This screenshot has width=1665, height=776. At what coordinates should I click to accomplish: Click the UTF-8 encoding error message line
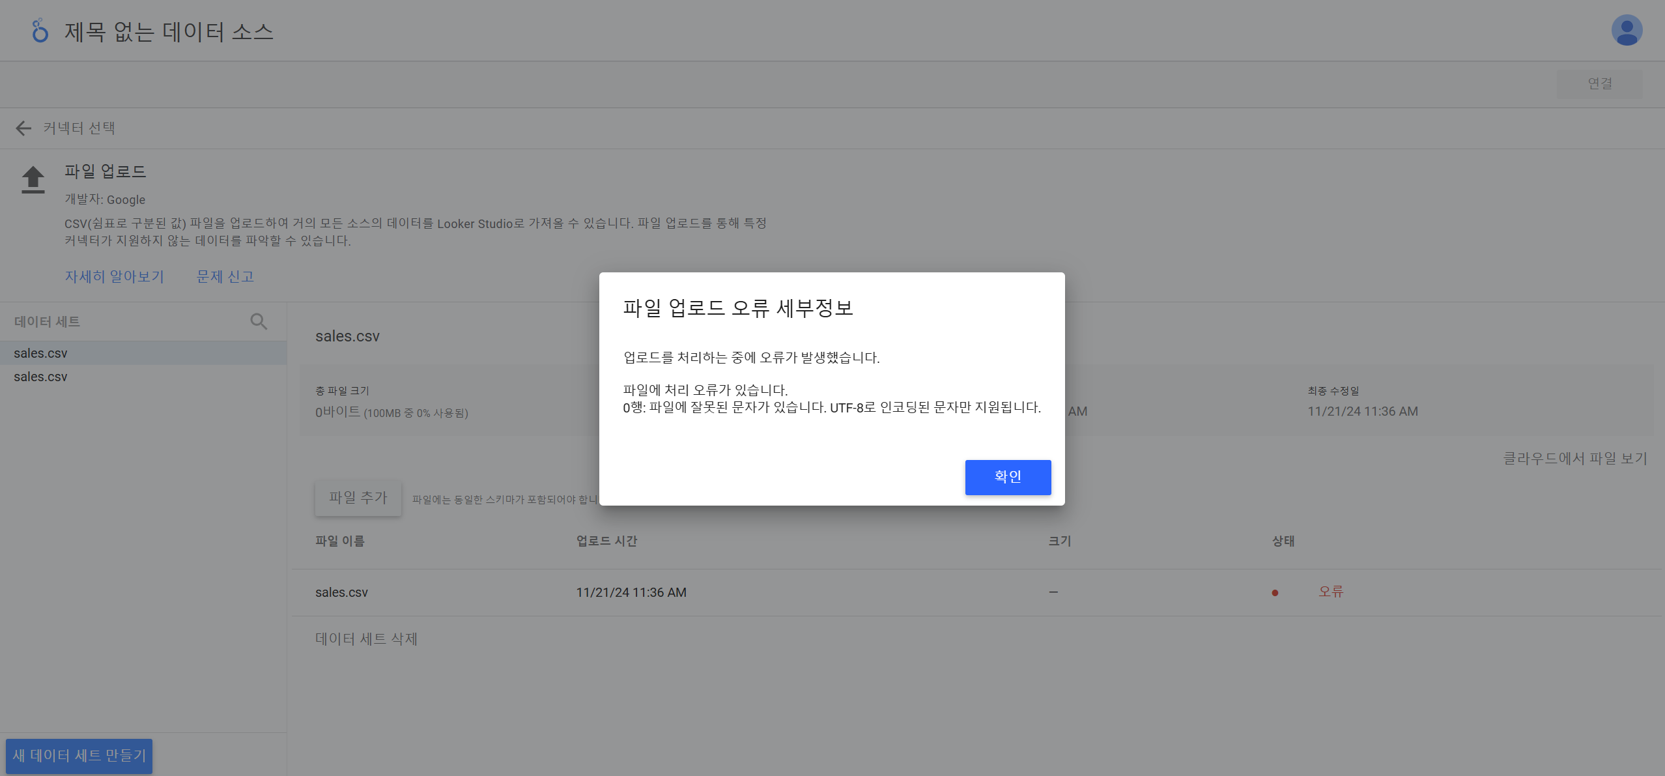832,408
